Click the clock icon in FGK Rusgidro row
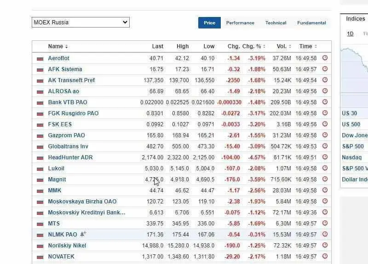This screenshot has width=368, height=264. 325,113
